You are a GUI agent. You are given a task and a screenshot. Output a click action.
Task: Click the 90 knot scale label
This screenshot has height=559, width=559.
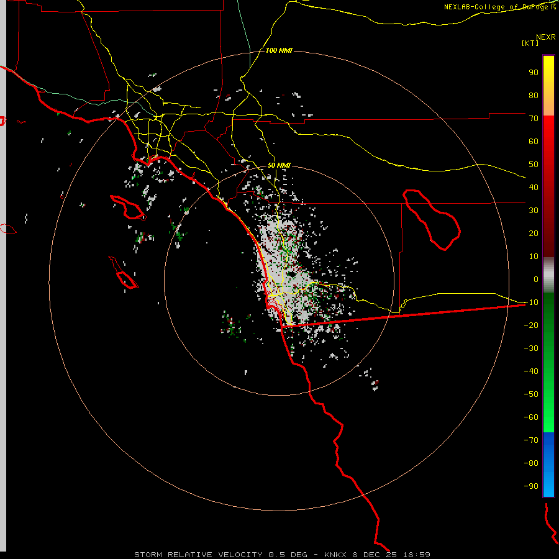click(x=534, y=73)
